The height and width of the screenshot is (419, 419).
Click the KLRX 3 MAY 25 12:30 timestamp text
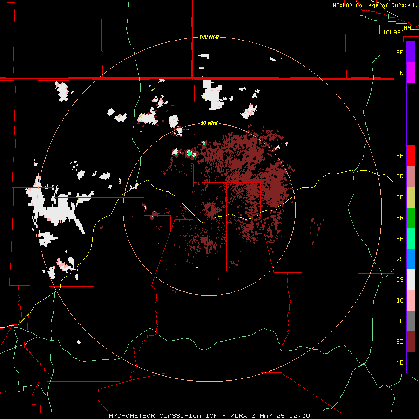click(x=270, y=416)
